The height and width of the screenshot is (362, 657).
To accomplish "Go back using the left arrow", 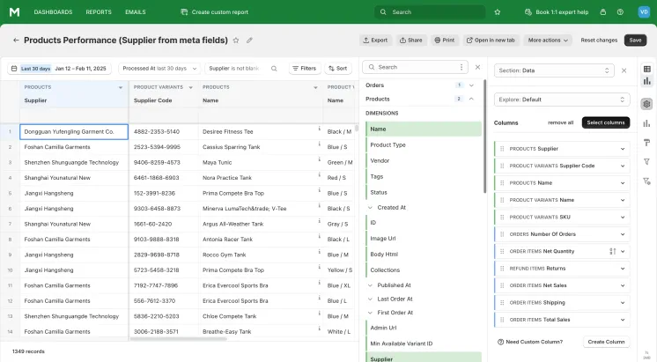I will click(16, 41).
